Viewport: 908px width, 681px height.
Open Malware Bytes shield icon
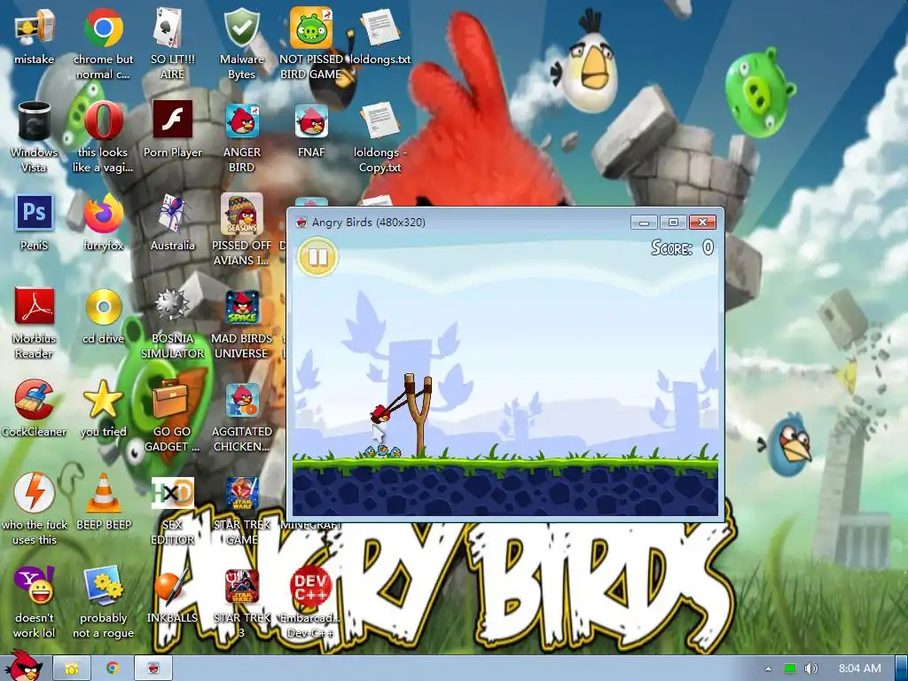pyautogui.click(x=241, y=27)
